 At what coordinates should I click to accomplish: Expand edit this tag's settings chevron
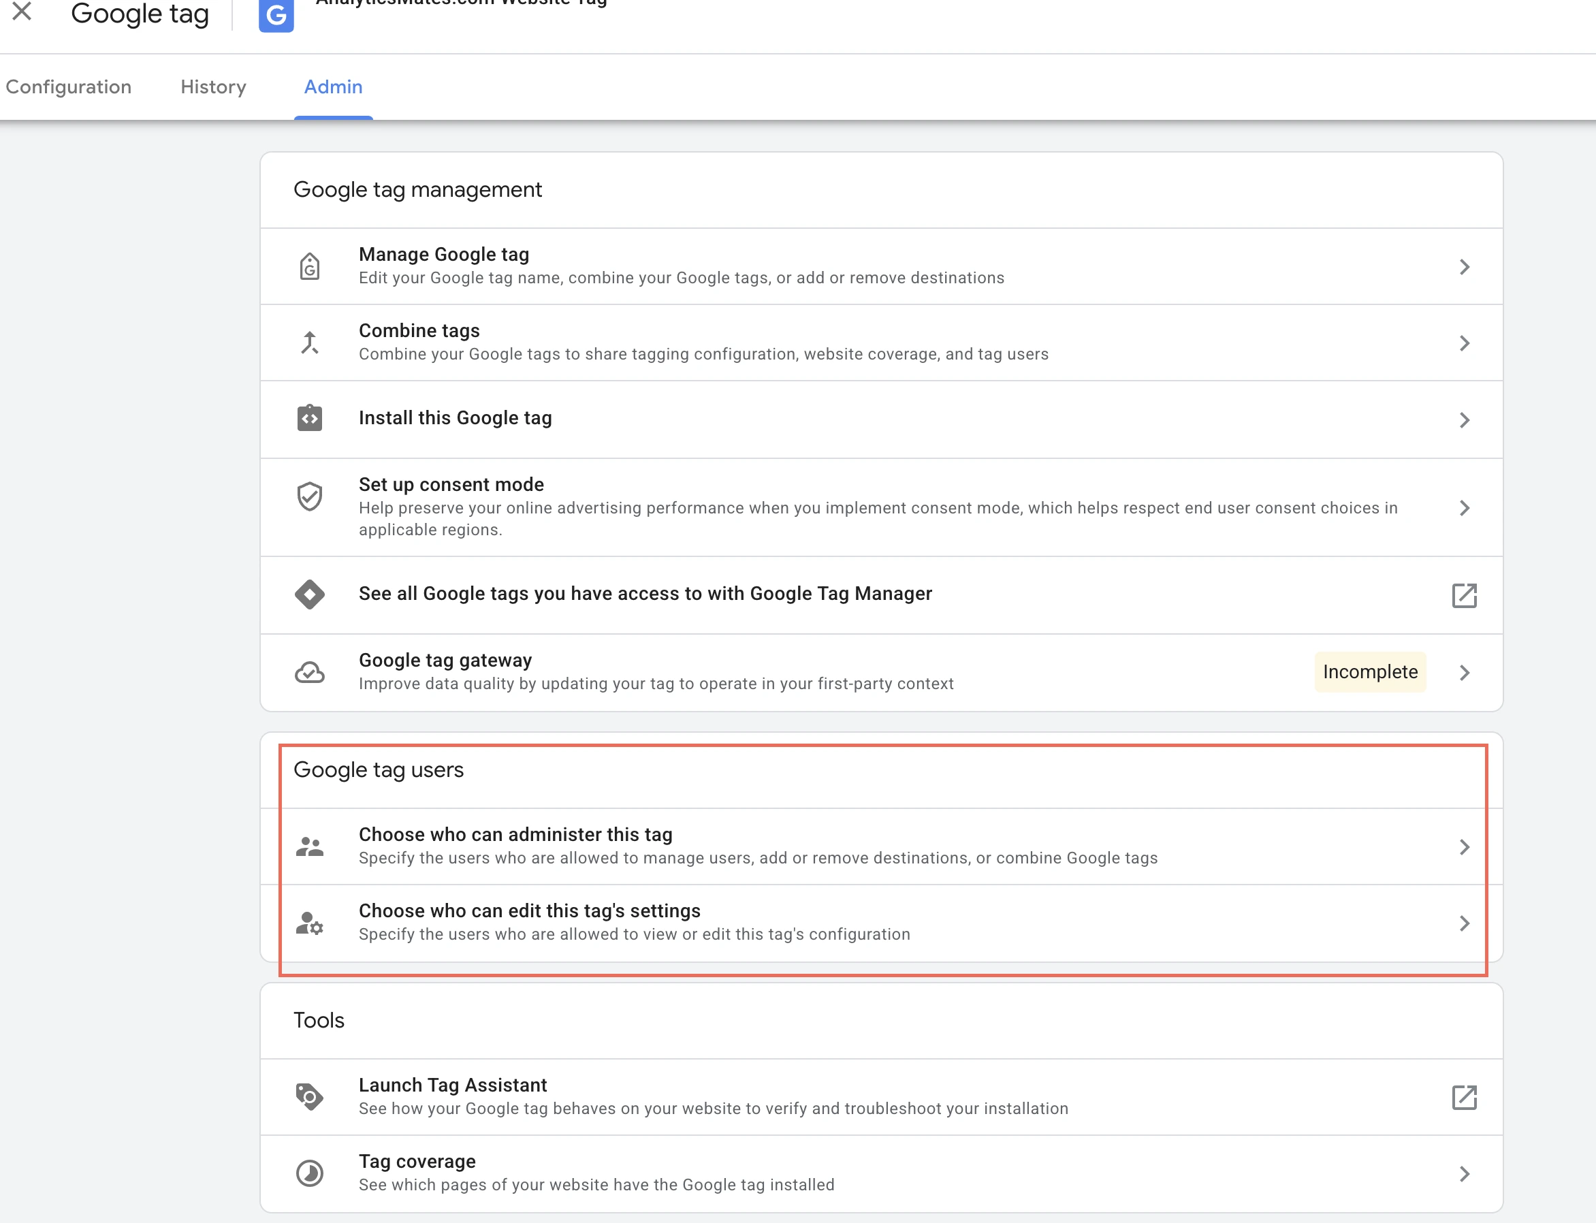pyautogui.click(x=1465, y=924)
